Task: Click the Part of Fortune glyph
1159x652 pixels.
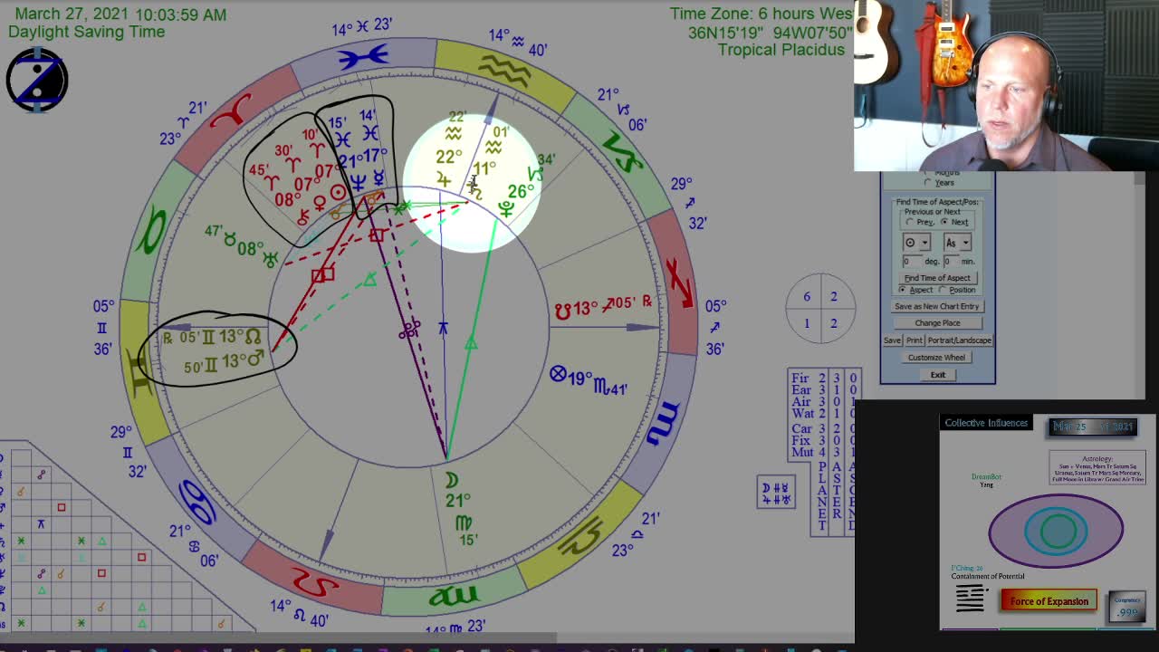Action: [x=558, y=374]
